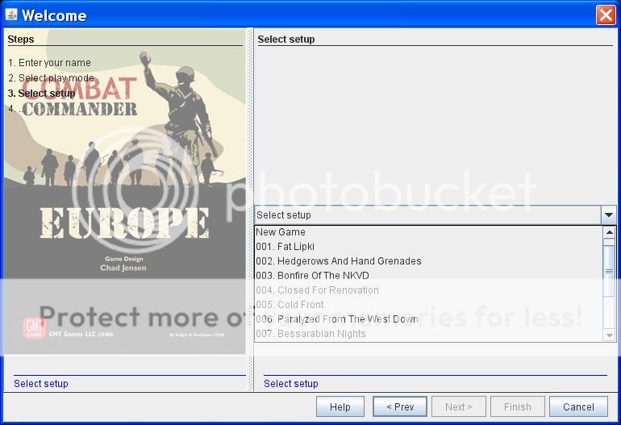The width and height of the screenshot is (621, 425).
Task: Click the Combat Commander Europe cover image
Action: tap(125, 191)
